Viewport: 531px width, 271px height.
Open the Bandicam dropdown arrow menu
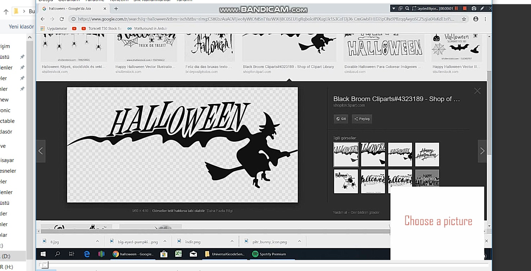point(394,8)
